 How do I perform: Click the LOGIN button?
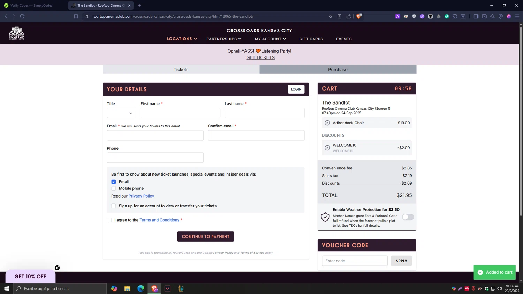296,89
